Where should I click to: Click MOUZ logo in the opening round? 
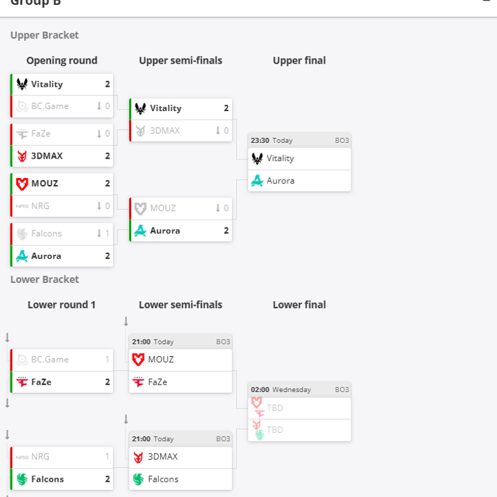click(x=22, y=184)
